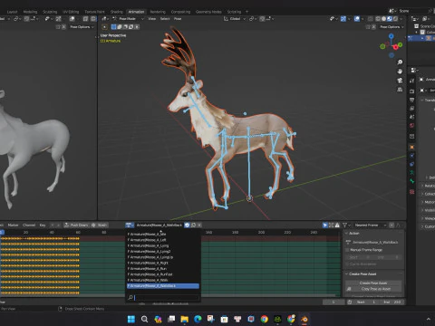The image size is (435, 326).
Task: Switch to the Sculpting workspace tab
Action: coord(50,12)
